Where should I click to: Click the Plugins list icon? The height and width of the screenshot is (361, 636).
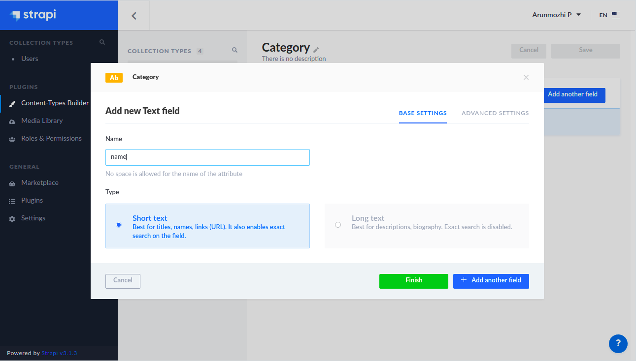click(12, 201)
